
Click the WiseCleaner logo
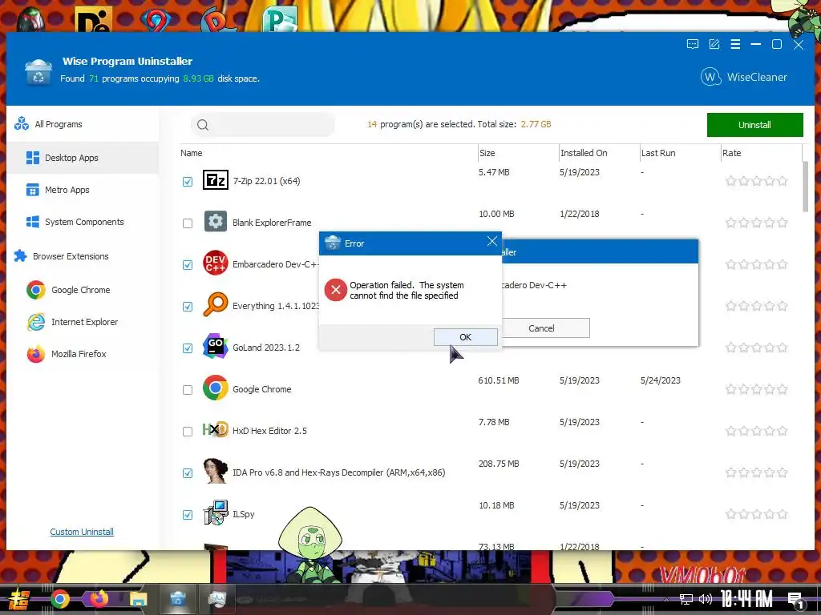point(743,77)
